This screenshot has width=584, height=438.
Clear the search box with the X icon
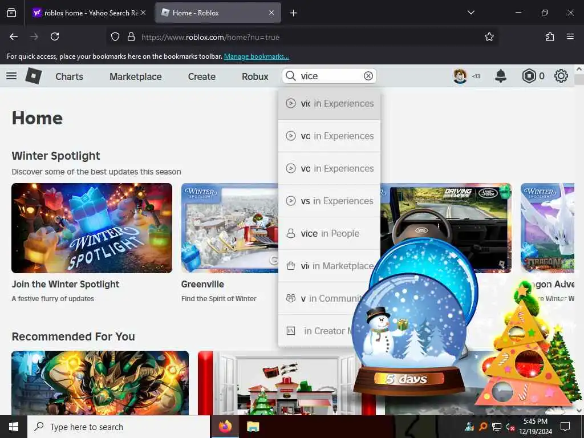(x=368, y=76)
